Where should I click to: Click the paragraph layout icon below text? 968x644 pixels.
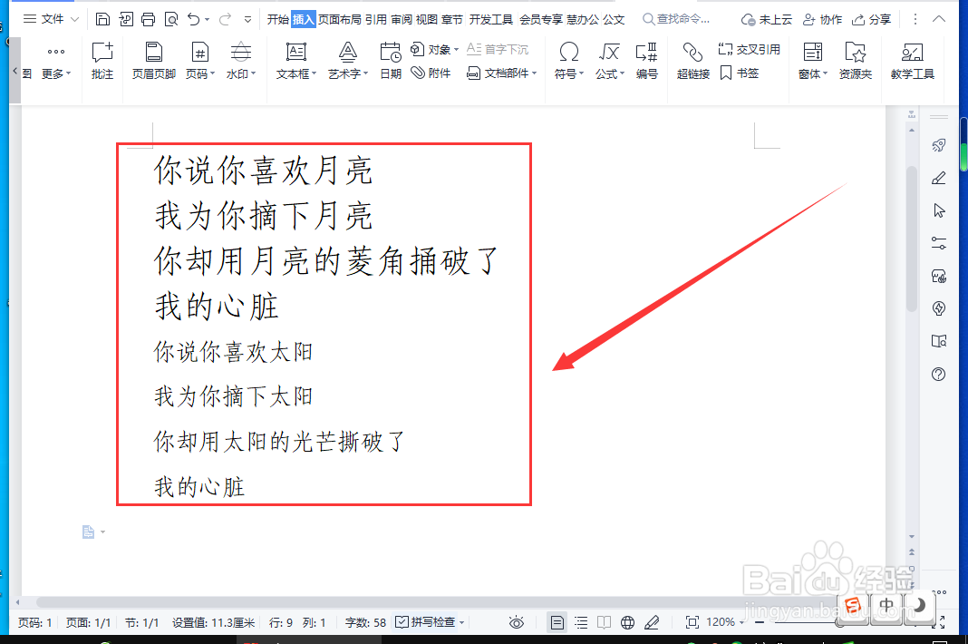click(88, 532)
